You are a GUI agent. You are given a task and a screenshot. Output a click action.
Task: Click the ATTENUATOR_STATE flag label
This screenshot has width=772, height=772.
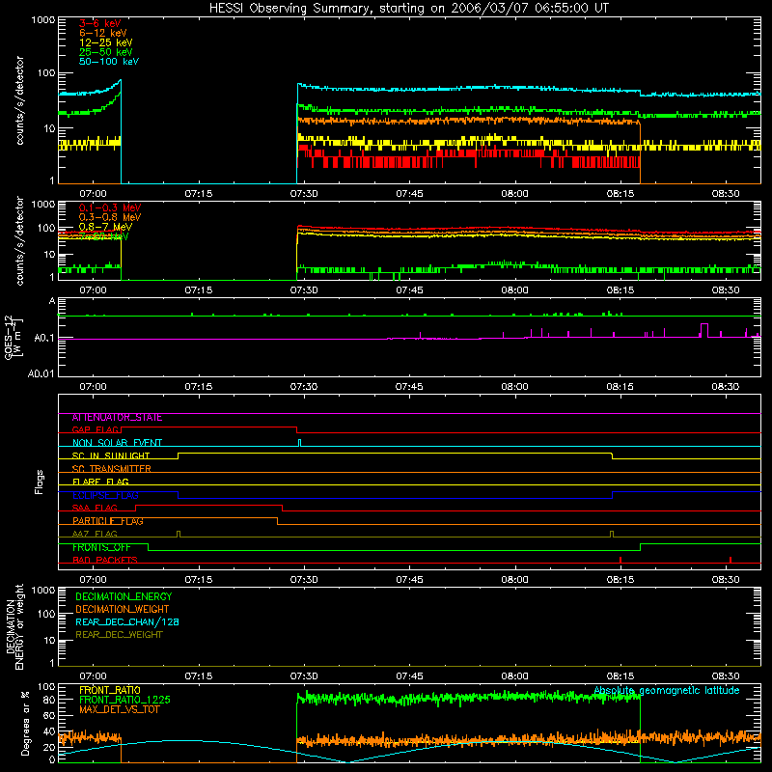(x=117, y=418)
